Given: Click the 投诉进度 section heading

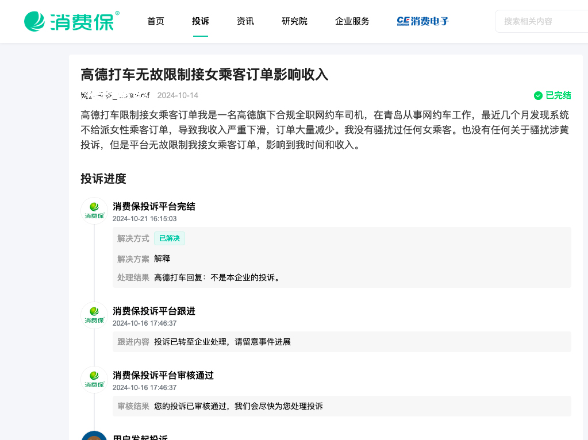Looking at the screenshot, I should pos(103,179).
